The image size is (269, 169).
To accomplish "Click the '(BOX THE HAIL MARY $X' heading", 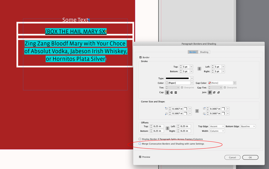I will click(x=76, y=31).
